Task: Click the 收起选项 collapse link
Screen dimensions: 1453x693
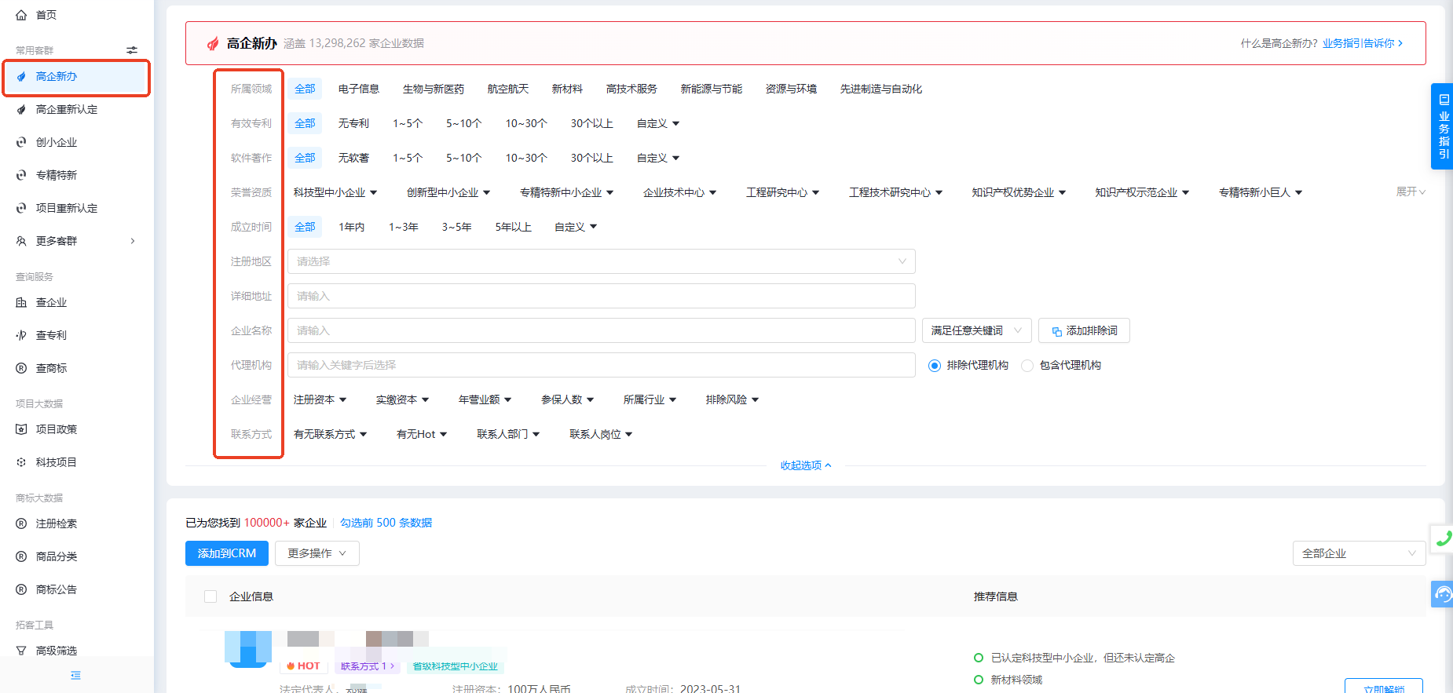Action: point(805,465)
